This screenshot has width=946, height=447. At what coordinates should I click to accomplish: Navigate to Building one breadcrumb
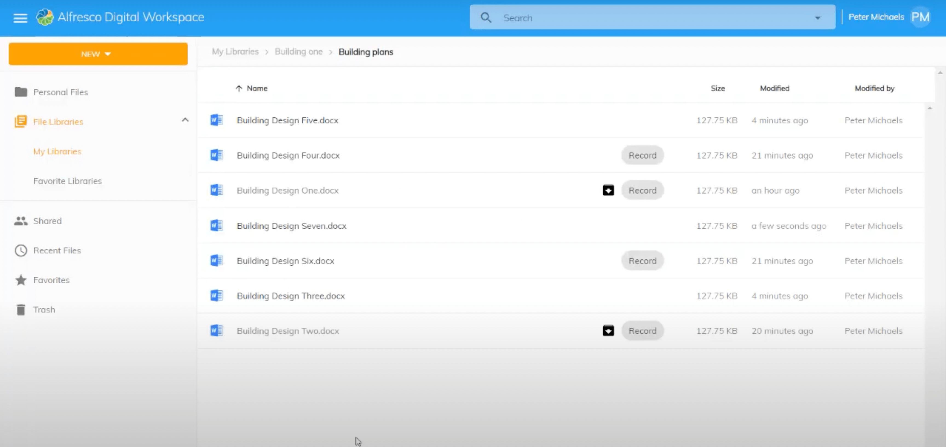299,52
